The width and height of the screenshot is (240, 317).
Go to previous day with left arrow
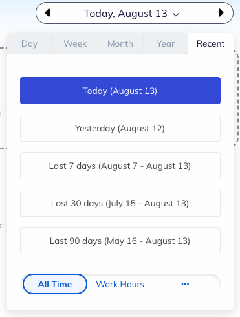(x=47, y=13)
